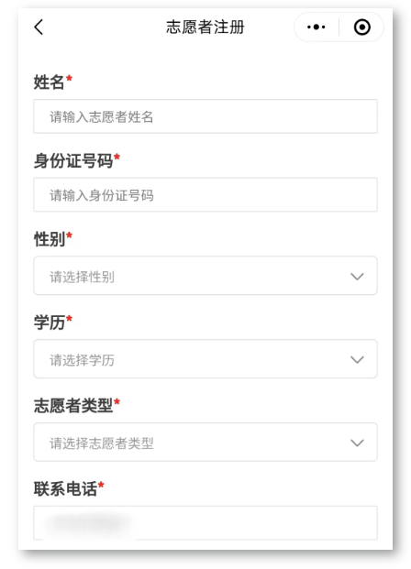
Task: Click the 联系电话 phone input box
Action: coord(205,523)
